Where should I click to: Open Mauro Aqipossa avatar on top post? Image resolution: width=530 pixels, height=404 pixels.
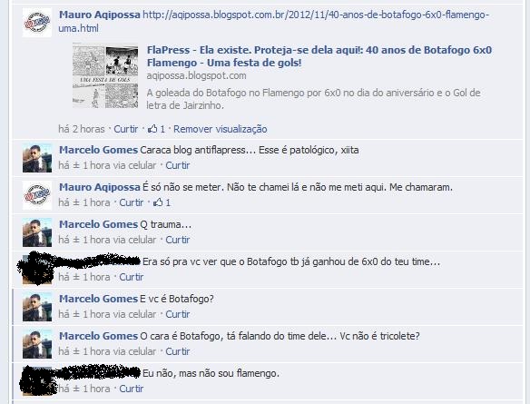point(37,23)
